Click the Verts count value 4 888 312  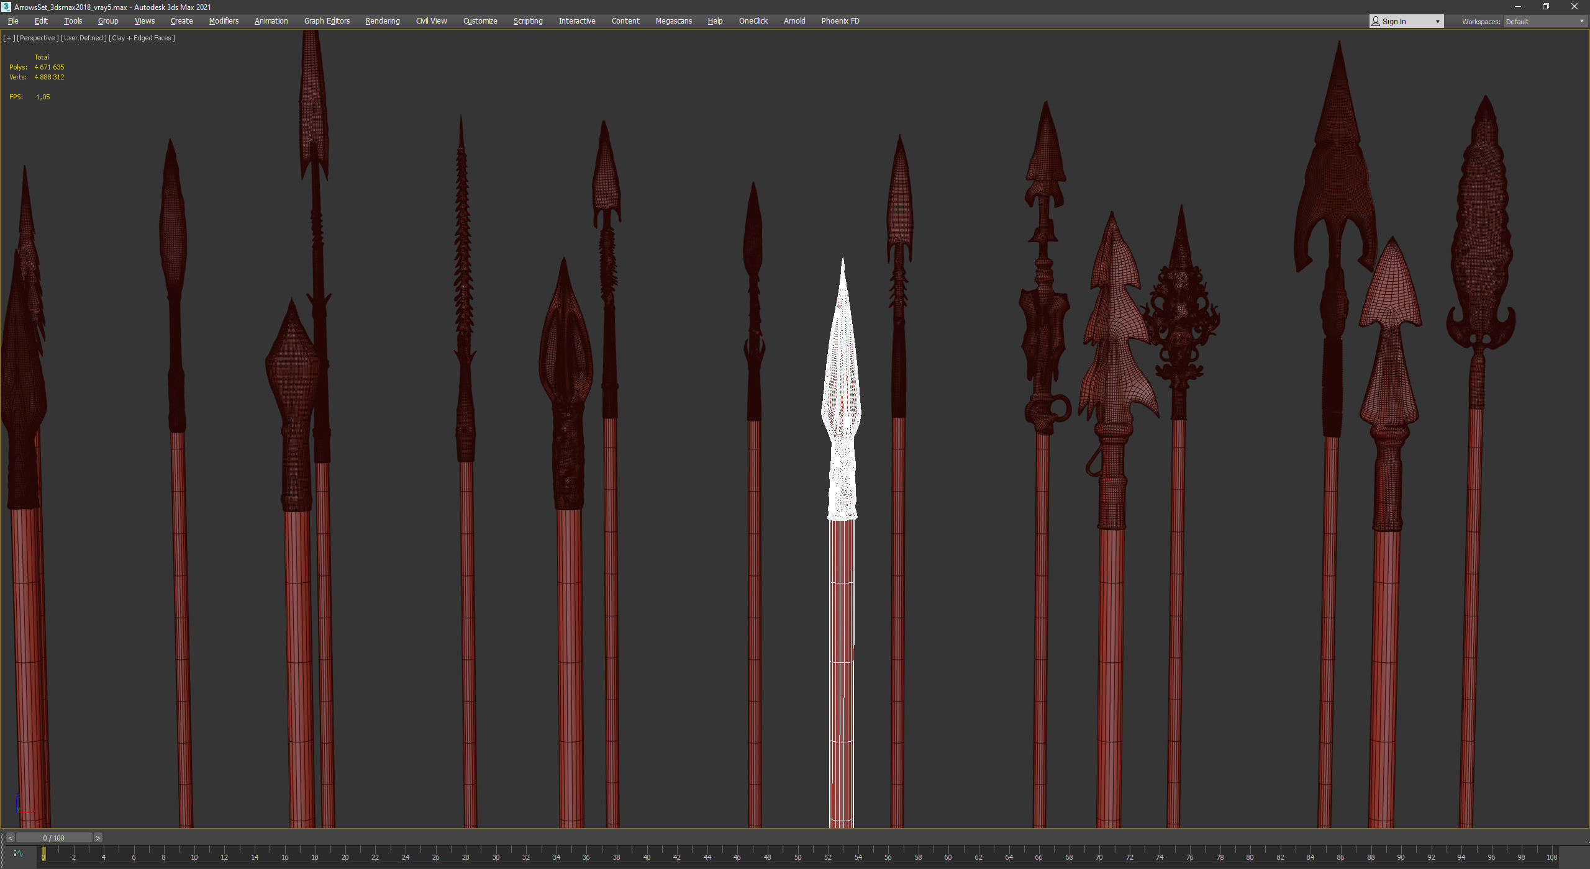click(x=49, y=77)
